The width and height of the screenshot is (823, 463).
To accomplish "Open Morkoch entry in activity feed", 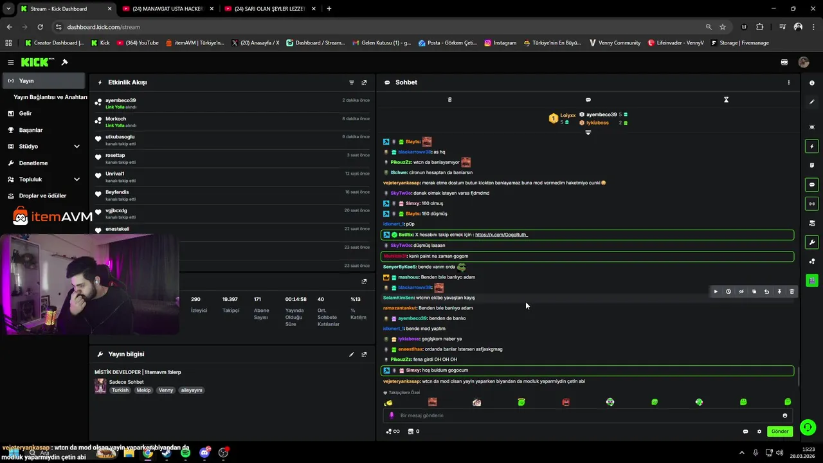I will tap(232, 122).
